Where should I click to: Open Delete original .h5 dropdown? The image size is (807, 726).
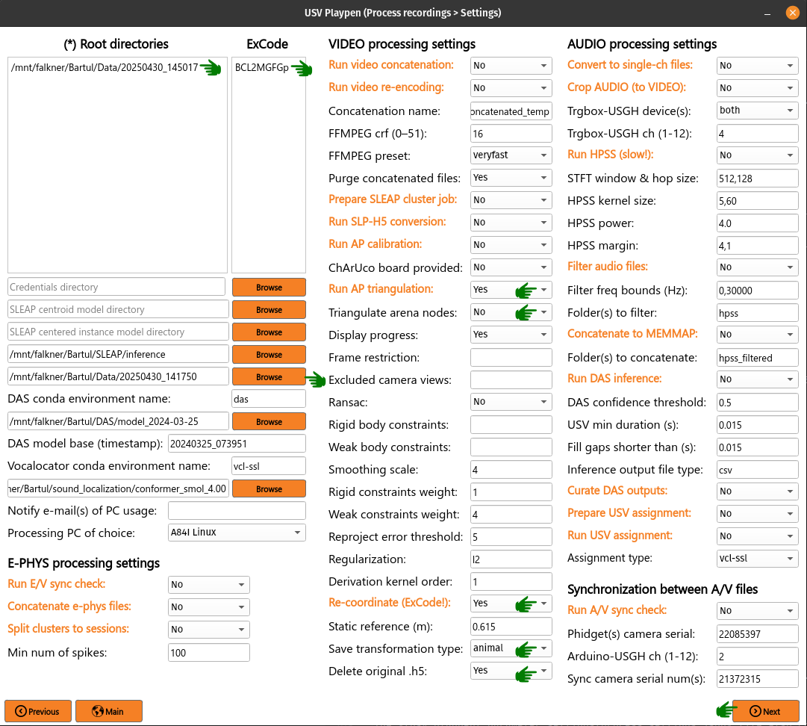point(511,671)
